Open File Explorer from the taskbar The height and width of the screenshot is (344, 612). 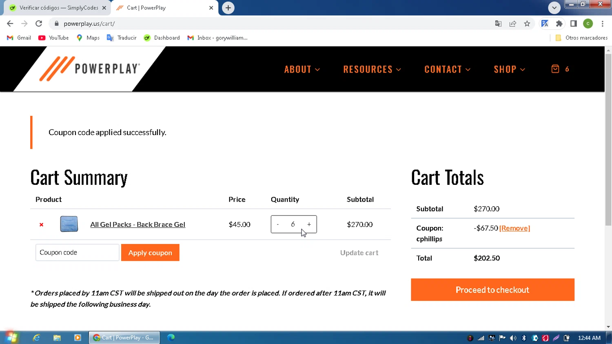click(57, 337)
